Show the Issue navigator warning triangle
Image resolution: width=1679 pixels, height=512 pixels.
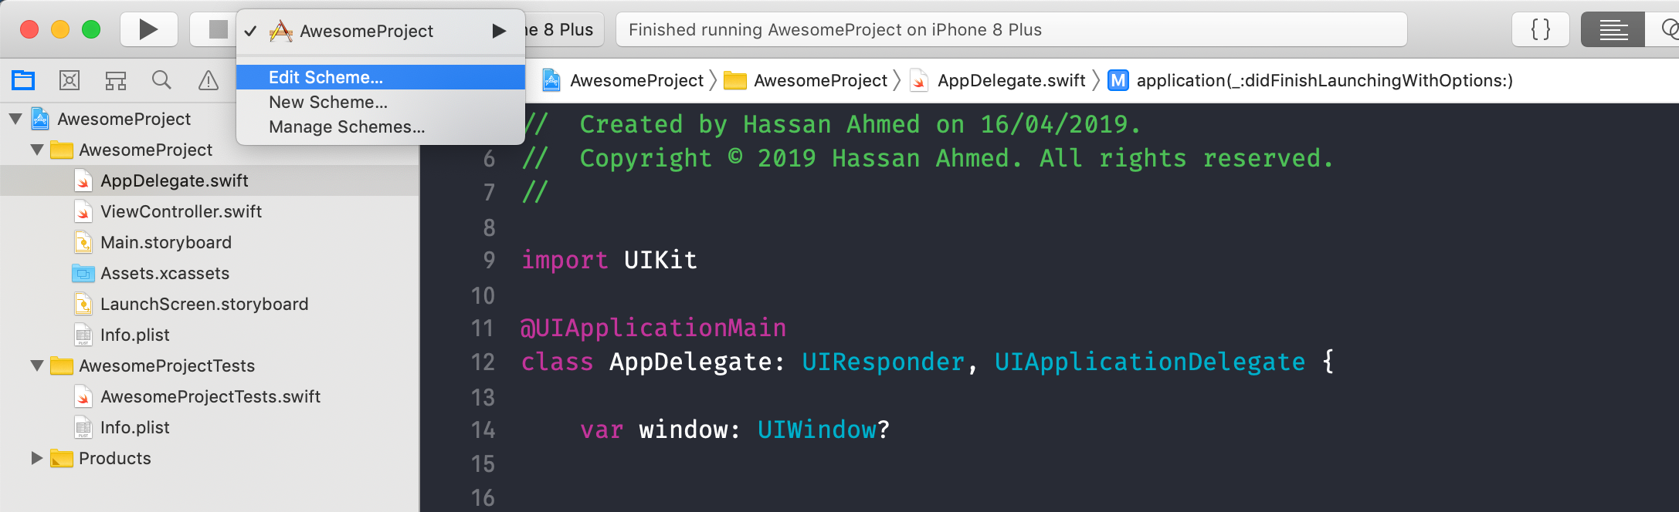pyautogui.click(x=208, y=79)
